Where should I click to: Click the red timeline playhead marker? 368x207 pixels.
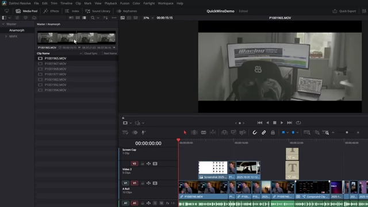click(x=178, y=140)
